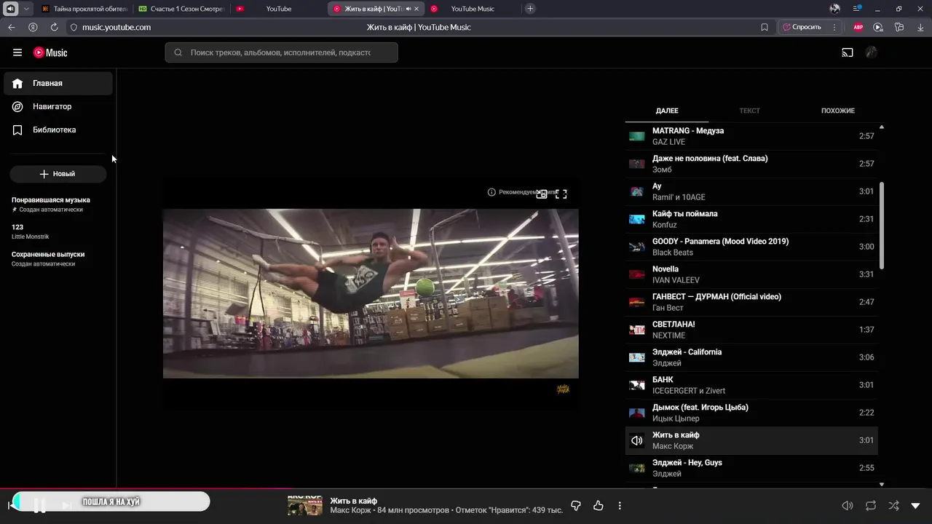This screenshot has height=524, width=932.
Task: Play GOODY - Panamera in queue
Action: click(x=751, y=247)
